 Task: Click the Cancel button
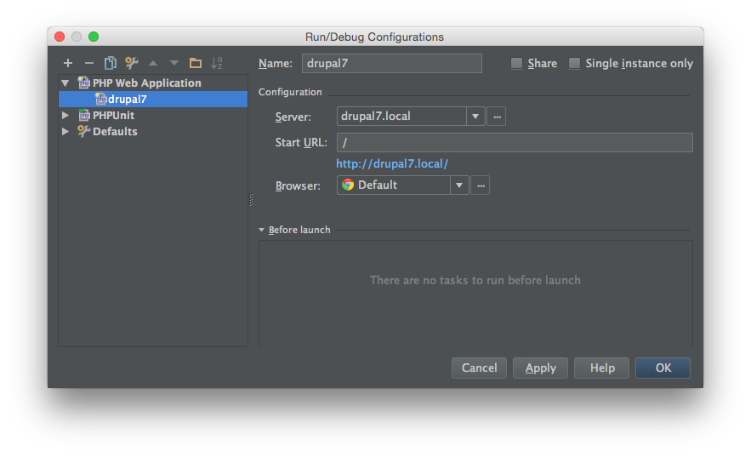(x=479, y=368)
